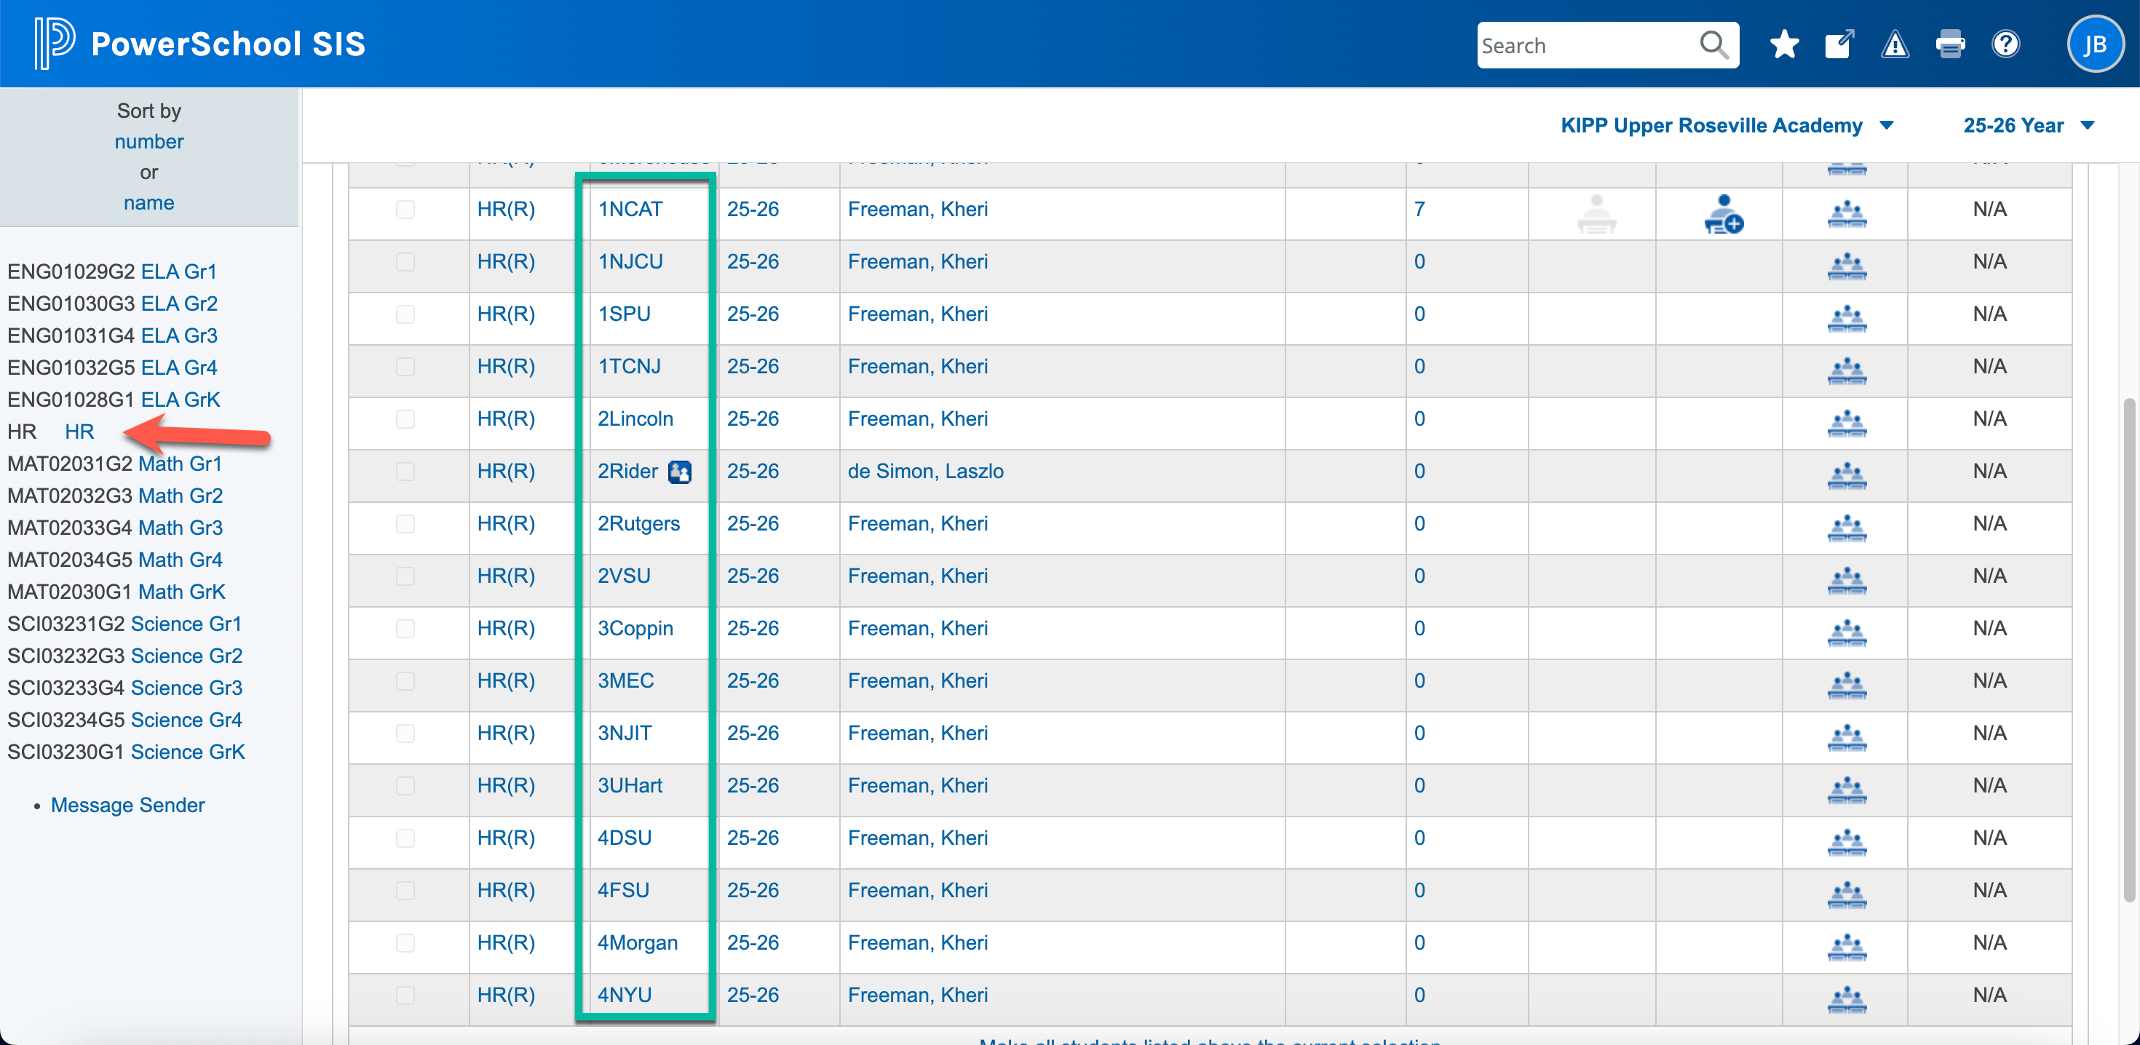Click class roster icon in 2Lincoln row
Viewport: 2140px width, 1045px height.
(1847, 424)
